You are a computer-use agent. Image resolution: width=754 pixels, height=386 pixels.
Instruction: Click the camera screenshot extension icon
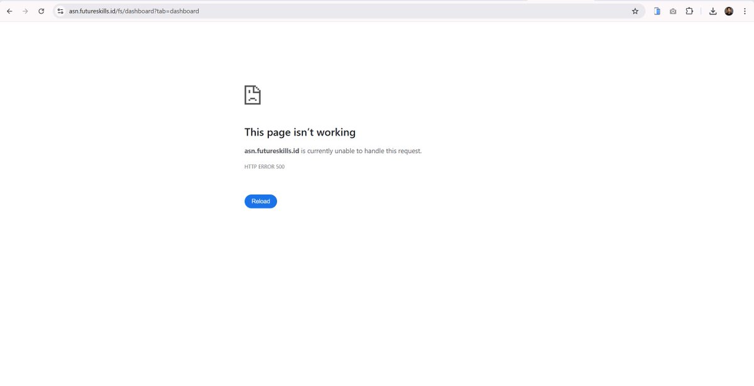click(673, 11)
